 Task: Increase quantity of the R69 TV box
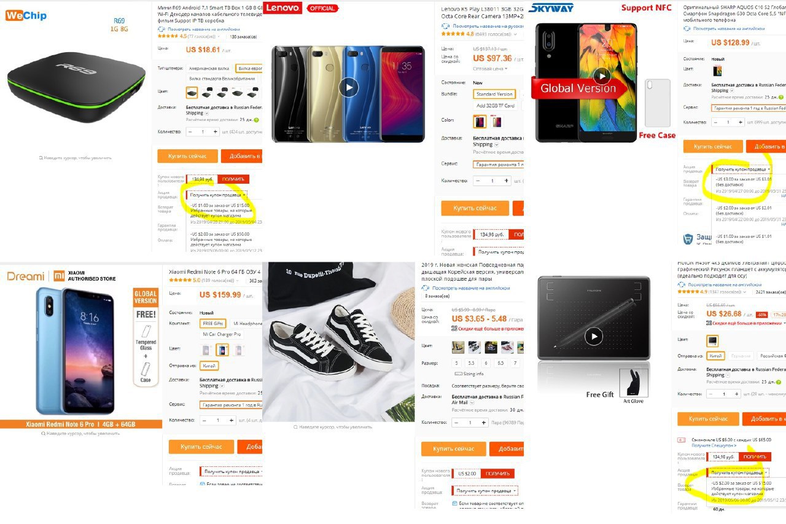(x=215, y=131)
